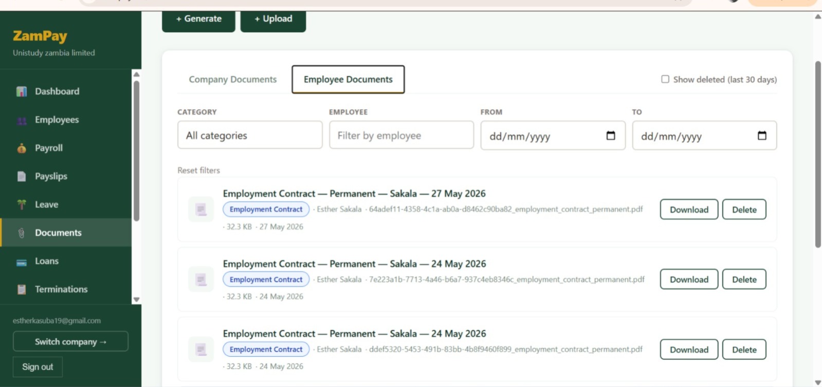Download the 7e223a1b employment contract
Image resolution: width=822 pixels, height=387 pixels.
point(689,279)
